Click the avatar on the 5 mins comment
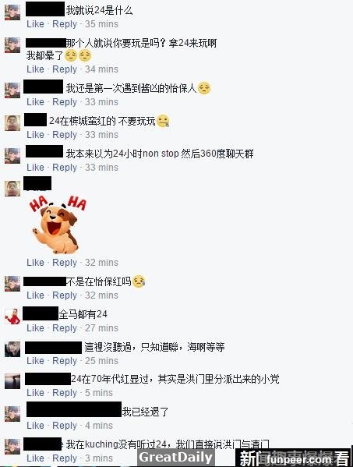 click(12, 381)
